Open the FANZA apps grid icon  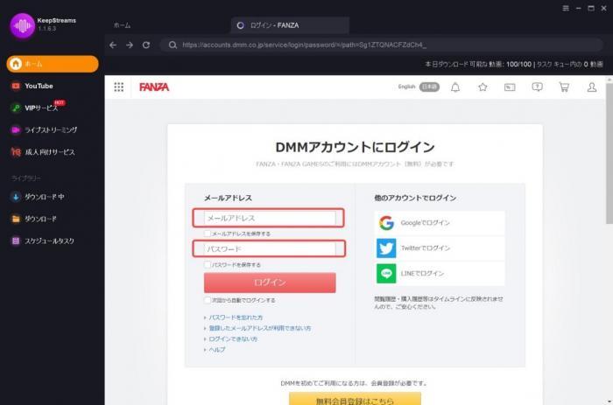[x=119, y=87]
